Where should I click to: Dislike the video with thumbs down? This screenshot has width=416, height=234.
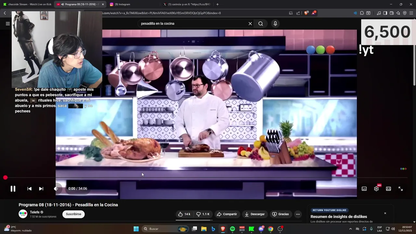[203, 214]
